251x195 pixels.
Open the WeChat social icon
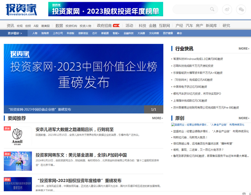(x=241, y=10)
